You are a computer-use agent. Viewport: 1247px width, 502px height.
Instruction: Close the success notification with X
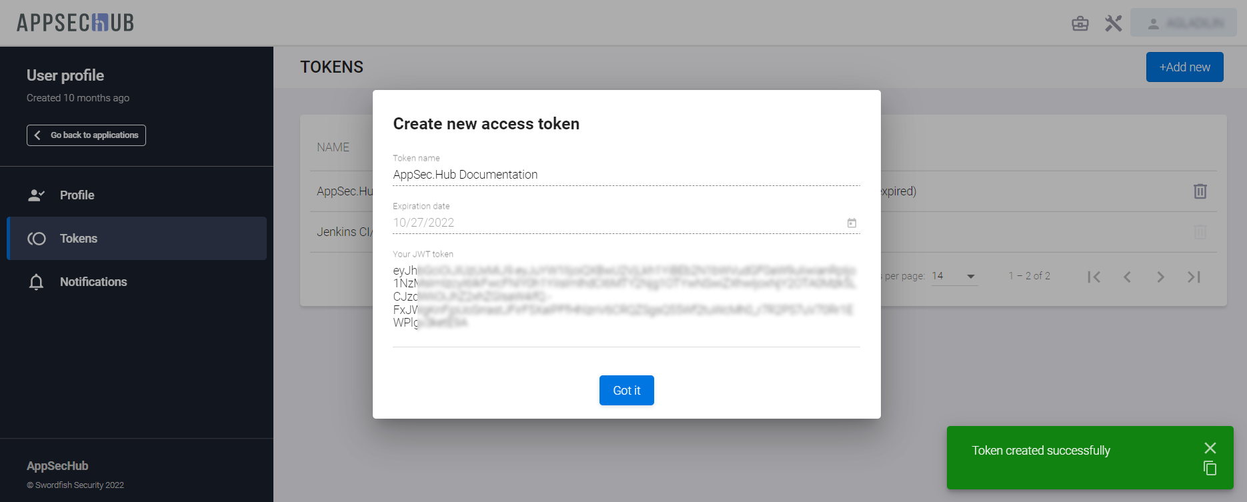tap(1210, 448)
